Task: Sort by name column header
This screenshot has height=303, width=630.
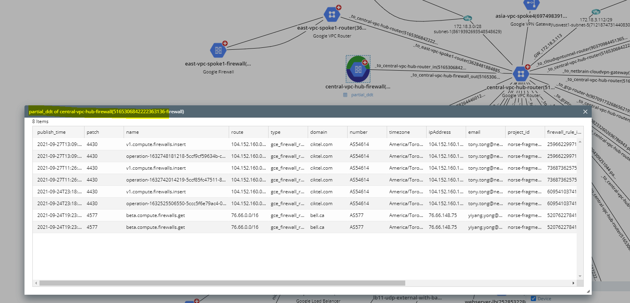Action: click(176, 132)
